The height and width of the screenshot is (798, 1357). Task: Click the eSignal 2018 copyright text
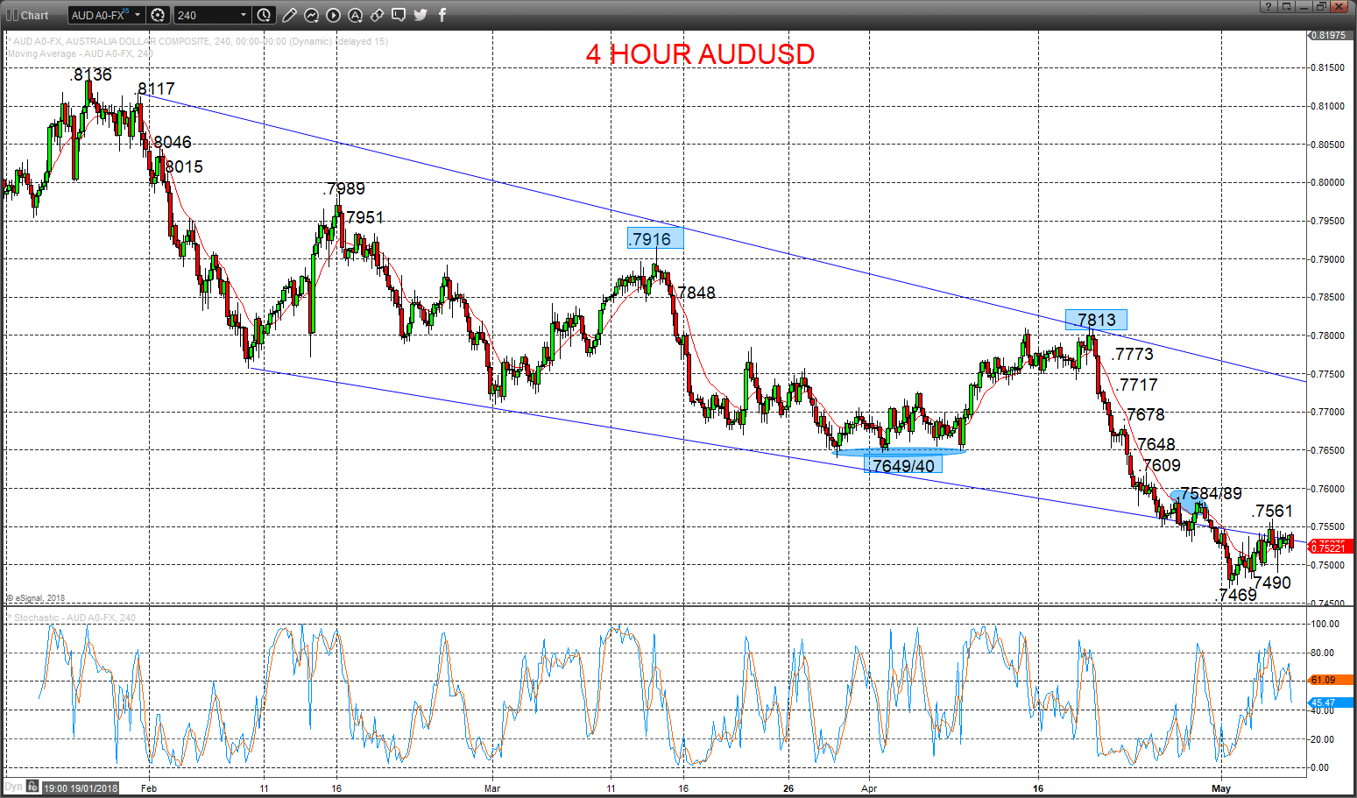tap(36, 598)
